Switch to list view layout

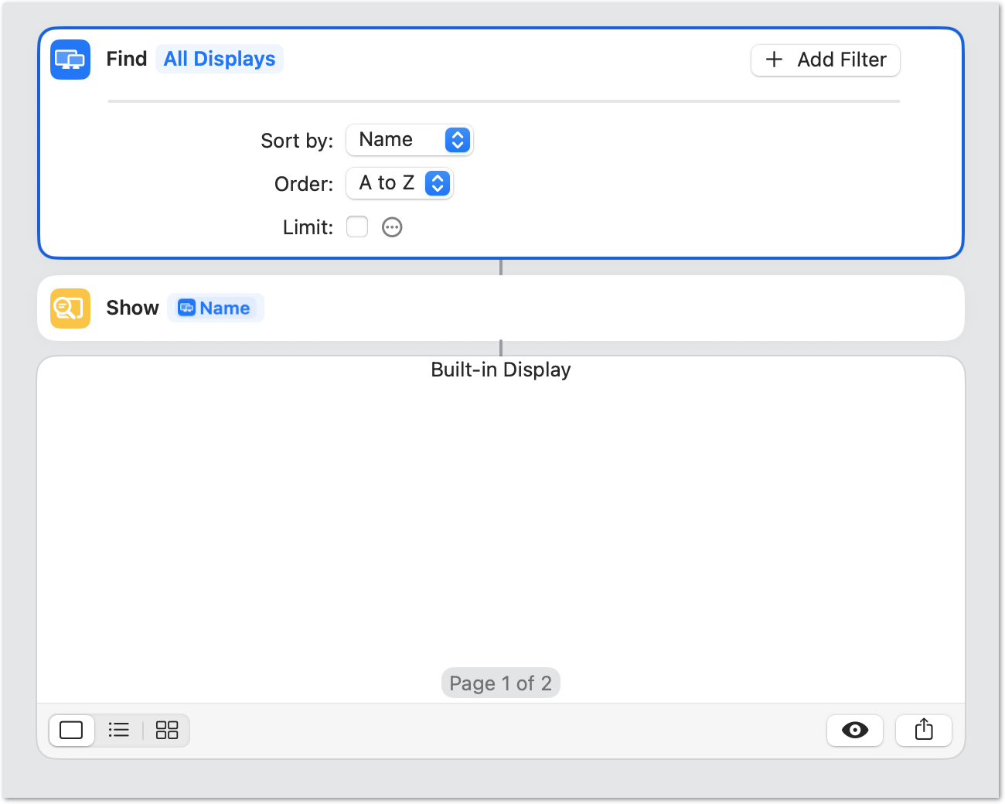[119, 730]
